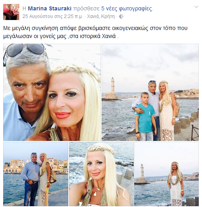202x207 pixels.
Task: Click the word 'πρόσθεσε' in the post header
Action: 86,9
